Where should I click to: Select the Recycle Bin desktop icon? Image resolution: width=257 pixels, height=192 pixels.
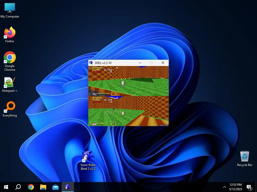click(x=244, y=159)
